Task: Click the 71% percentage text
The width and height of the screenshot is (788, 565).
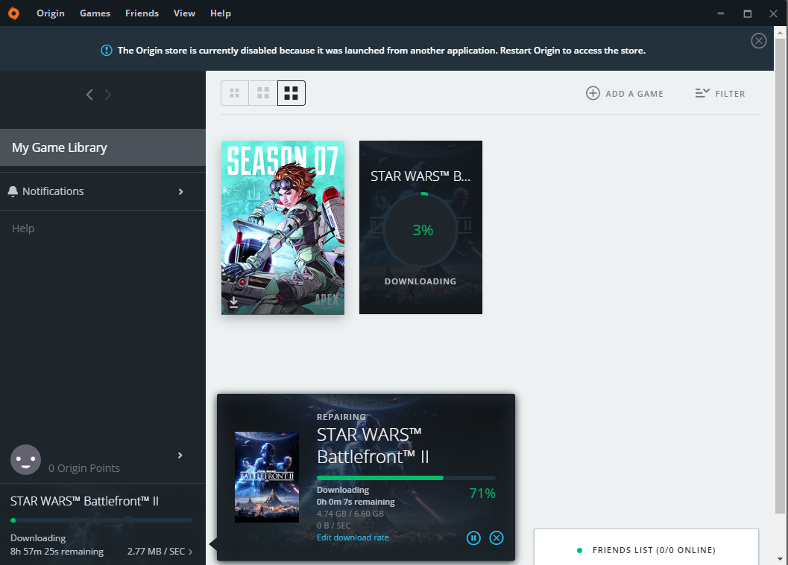Action: [482, 494]
